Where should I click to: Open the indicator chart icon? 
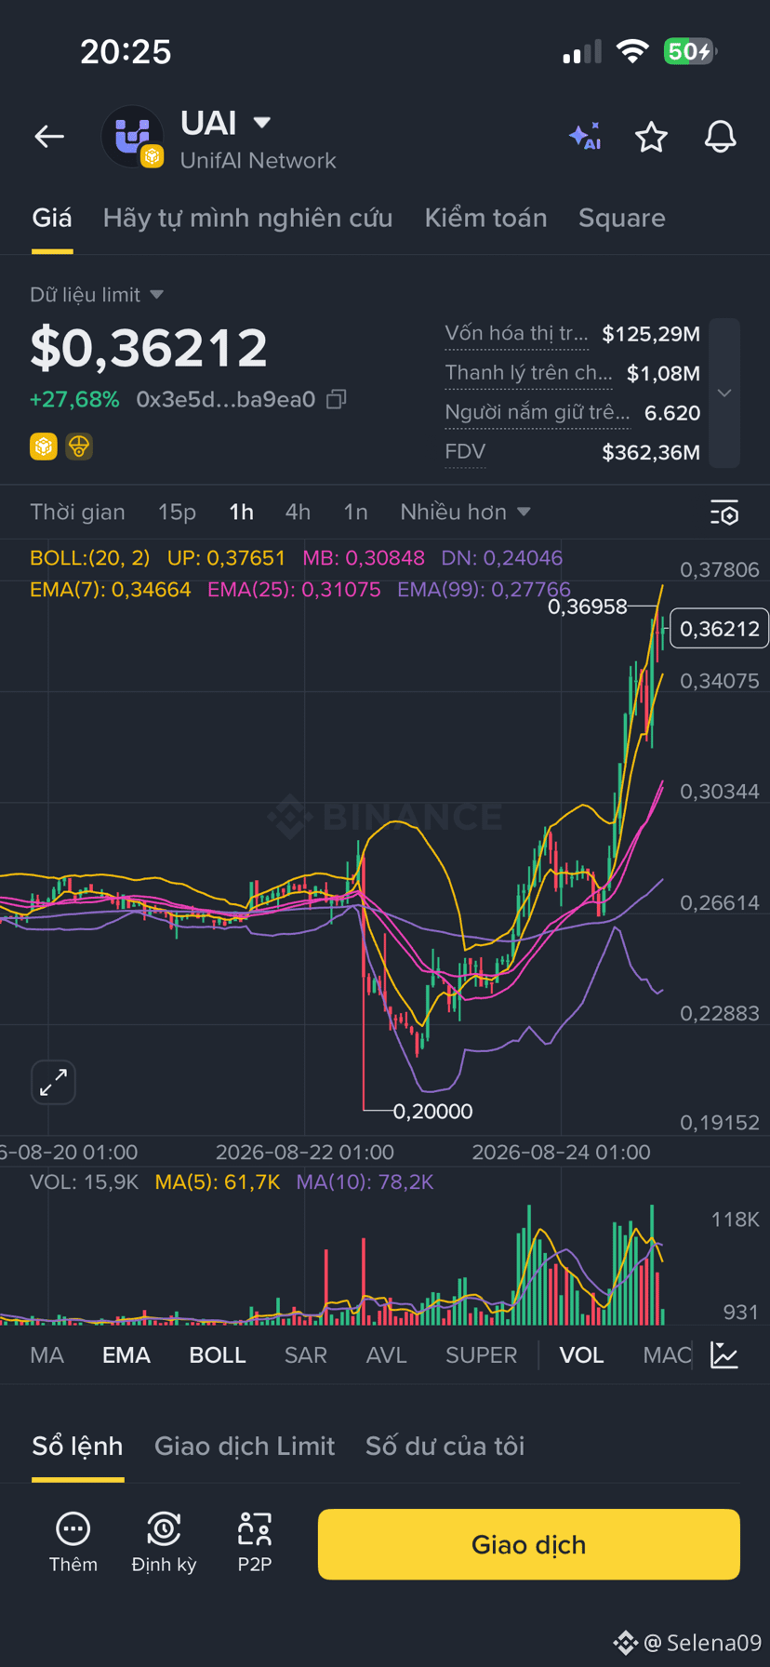coord(724,1354)
